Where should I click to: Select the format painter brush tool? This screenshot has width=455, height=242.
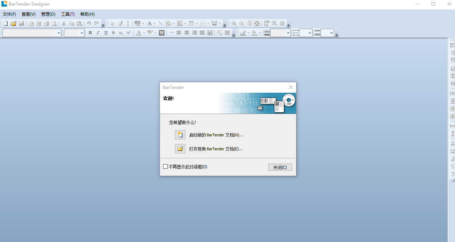(120, 23)
